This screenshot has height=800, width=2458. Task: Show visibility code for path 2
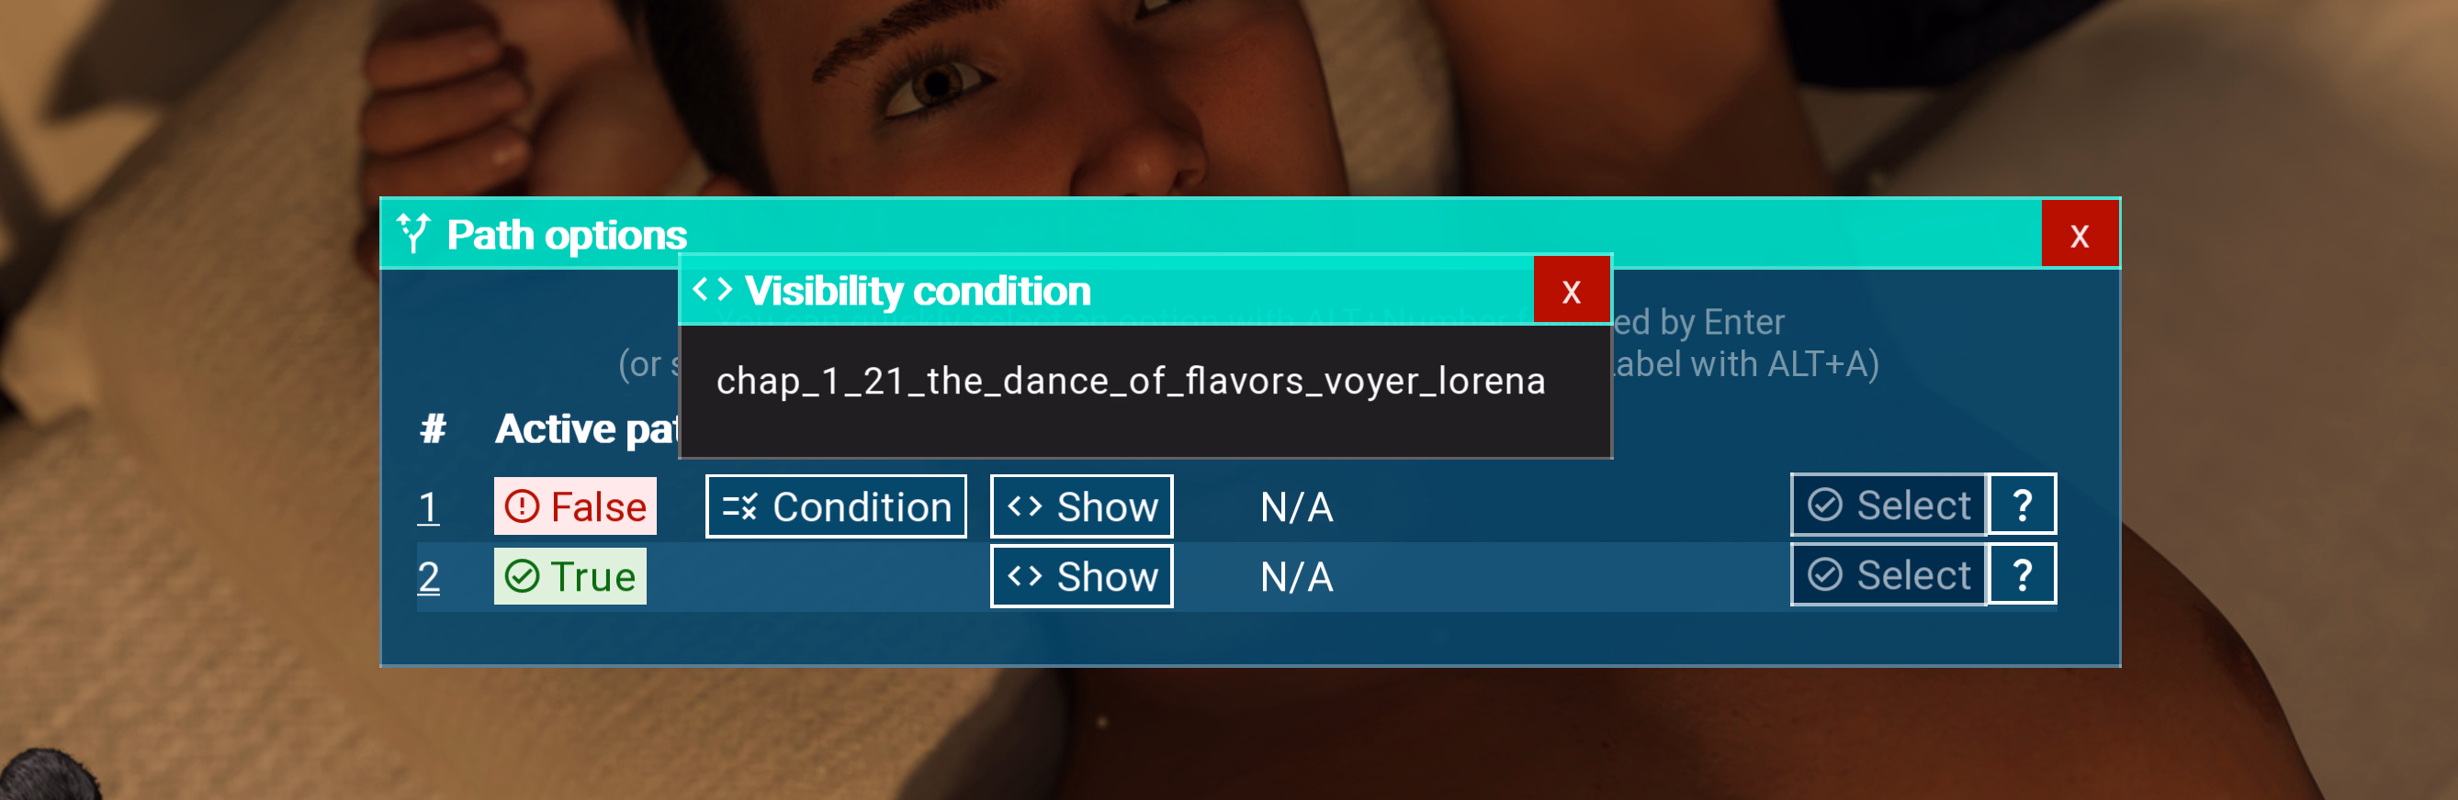tap(1081, 576)
